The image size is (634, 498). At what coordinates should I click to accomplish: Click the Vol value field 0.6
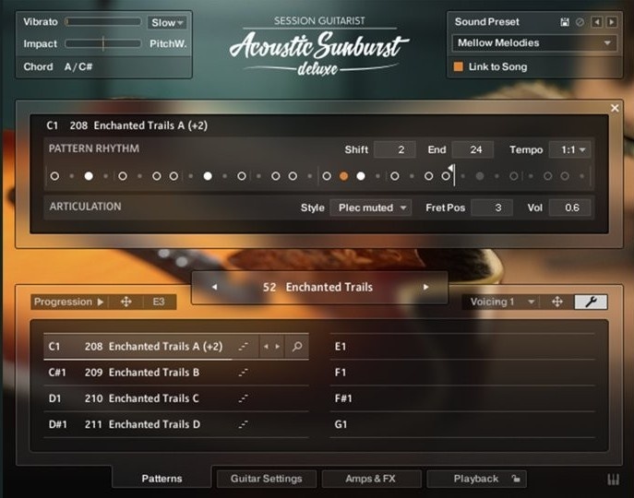[570, 207]
